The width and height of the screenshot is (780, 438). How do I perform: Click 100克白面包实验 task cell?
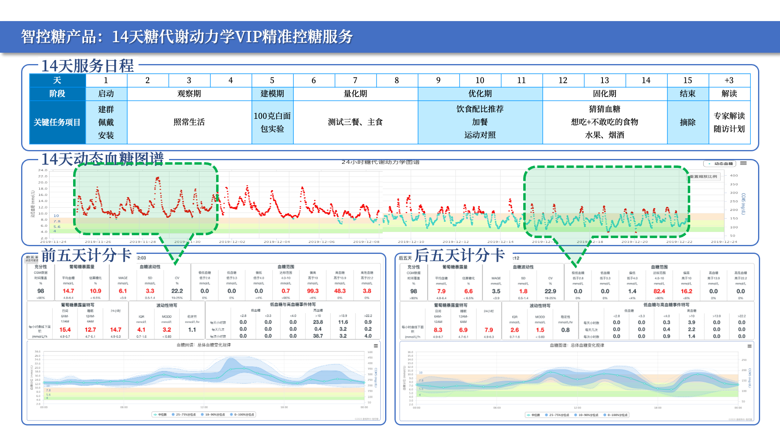[x=272, y=122]
